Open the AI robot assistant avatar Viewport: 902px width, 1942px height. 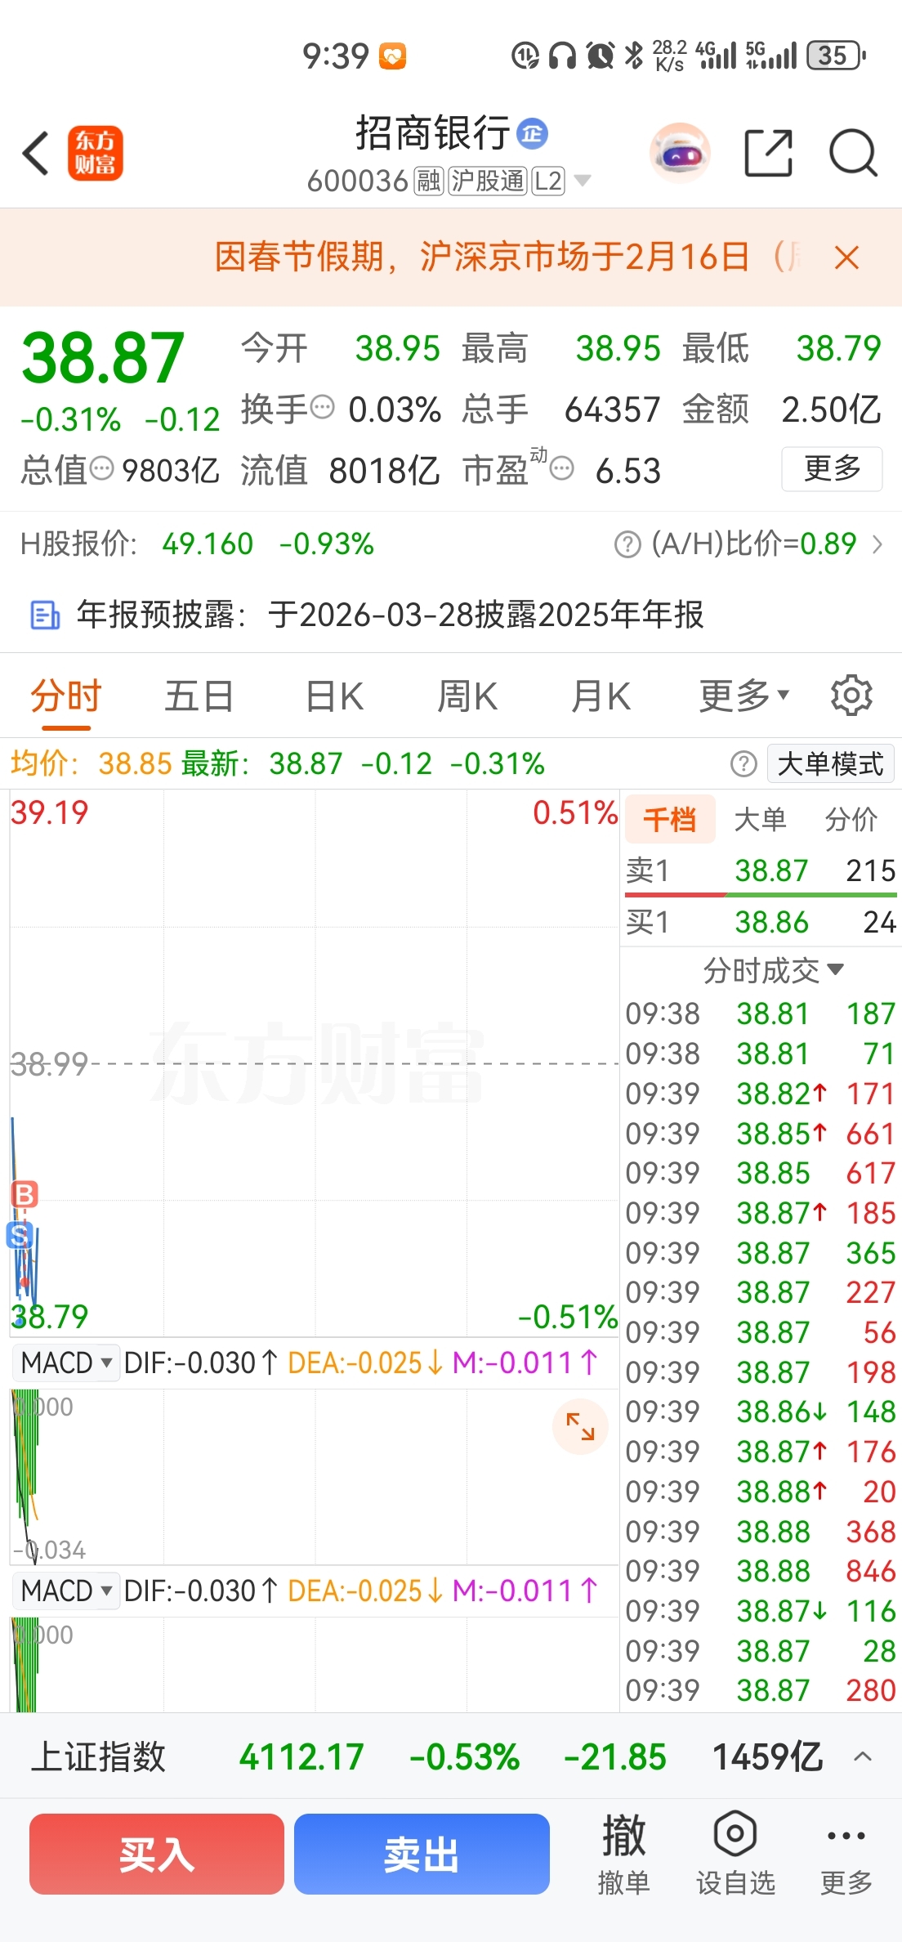[679, 153]
